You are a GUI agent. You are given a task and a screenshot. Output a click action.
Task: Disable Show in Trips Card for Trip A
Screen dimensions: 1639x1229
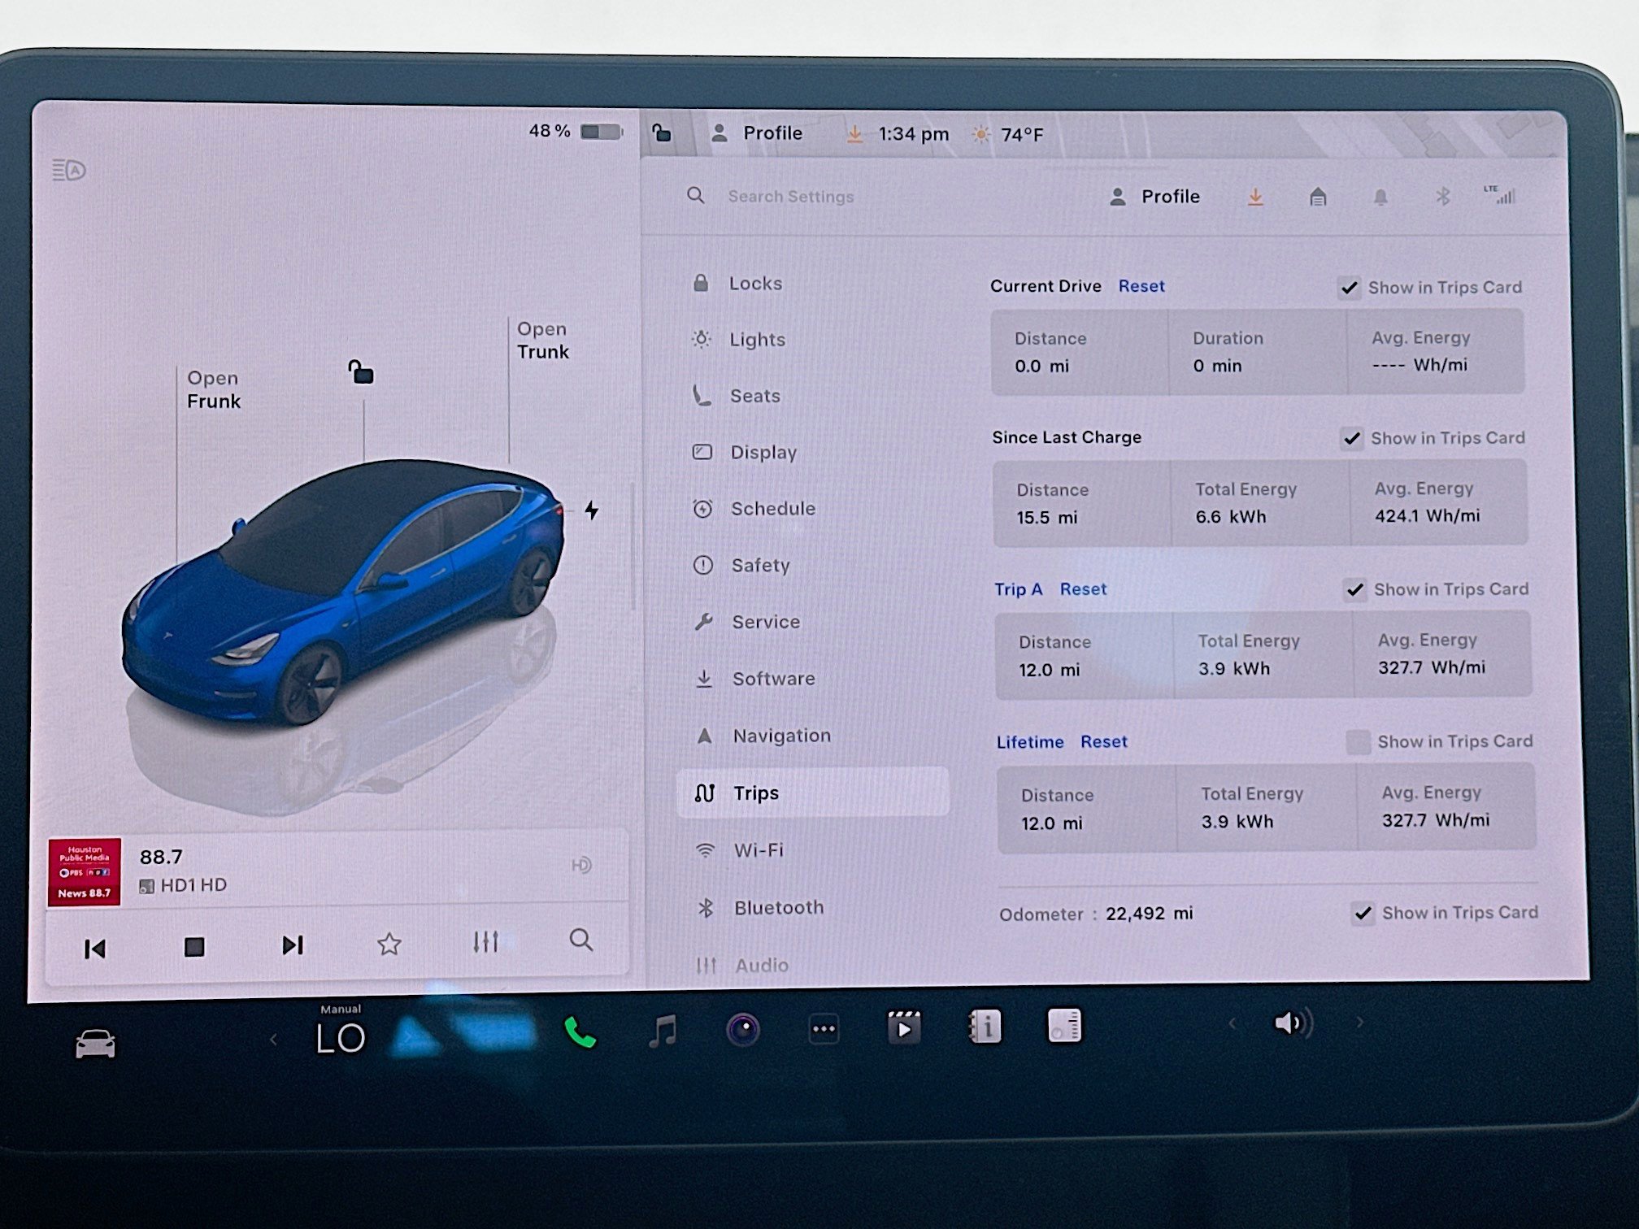(x=1354, y=590)
